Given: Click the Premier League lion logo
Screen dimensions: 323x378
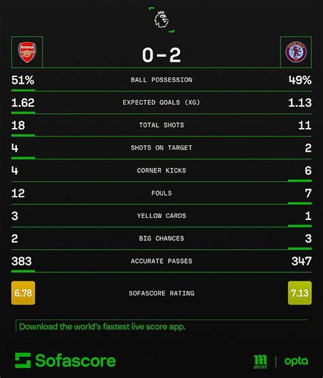Looking at the screenshot, I should tap(161, 20).
